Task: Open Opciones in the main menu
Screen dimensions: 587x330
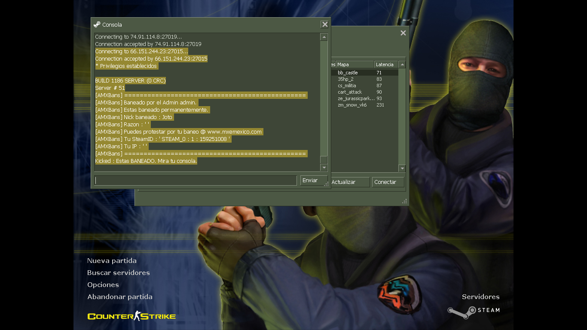Action: tap(103, 285)
